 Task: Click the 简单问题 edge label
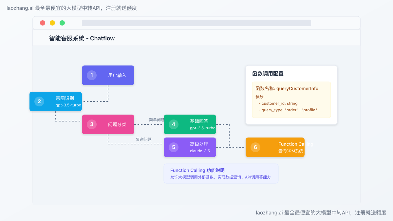tap(157, 120)
